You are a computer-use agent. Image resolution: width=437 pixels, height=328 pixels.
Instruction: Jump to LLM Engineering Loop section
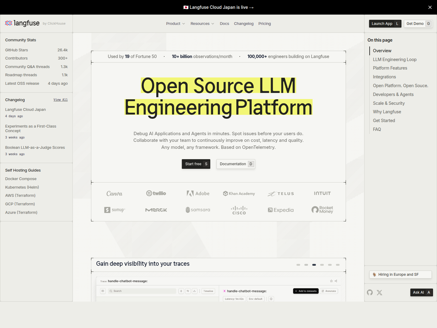pyautogui.click(x=395, y=60)
